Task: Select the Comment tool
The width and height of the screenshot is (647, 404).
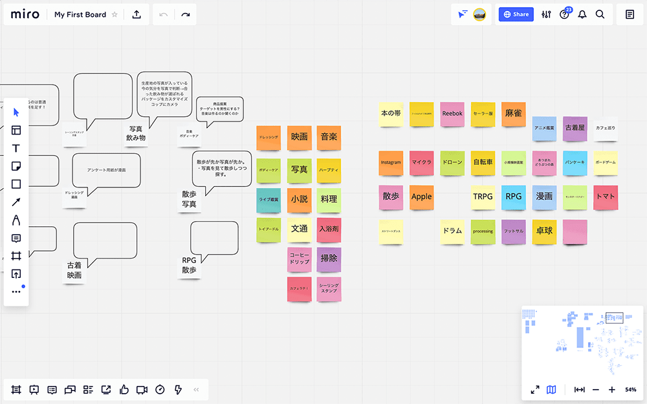Action: coord(16,239)
